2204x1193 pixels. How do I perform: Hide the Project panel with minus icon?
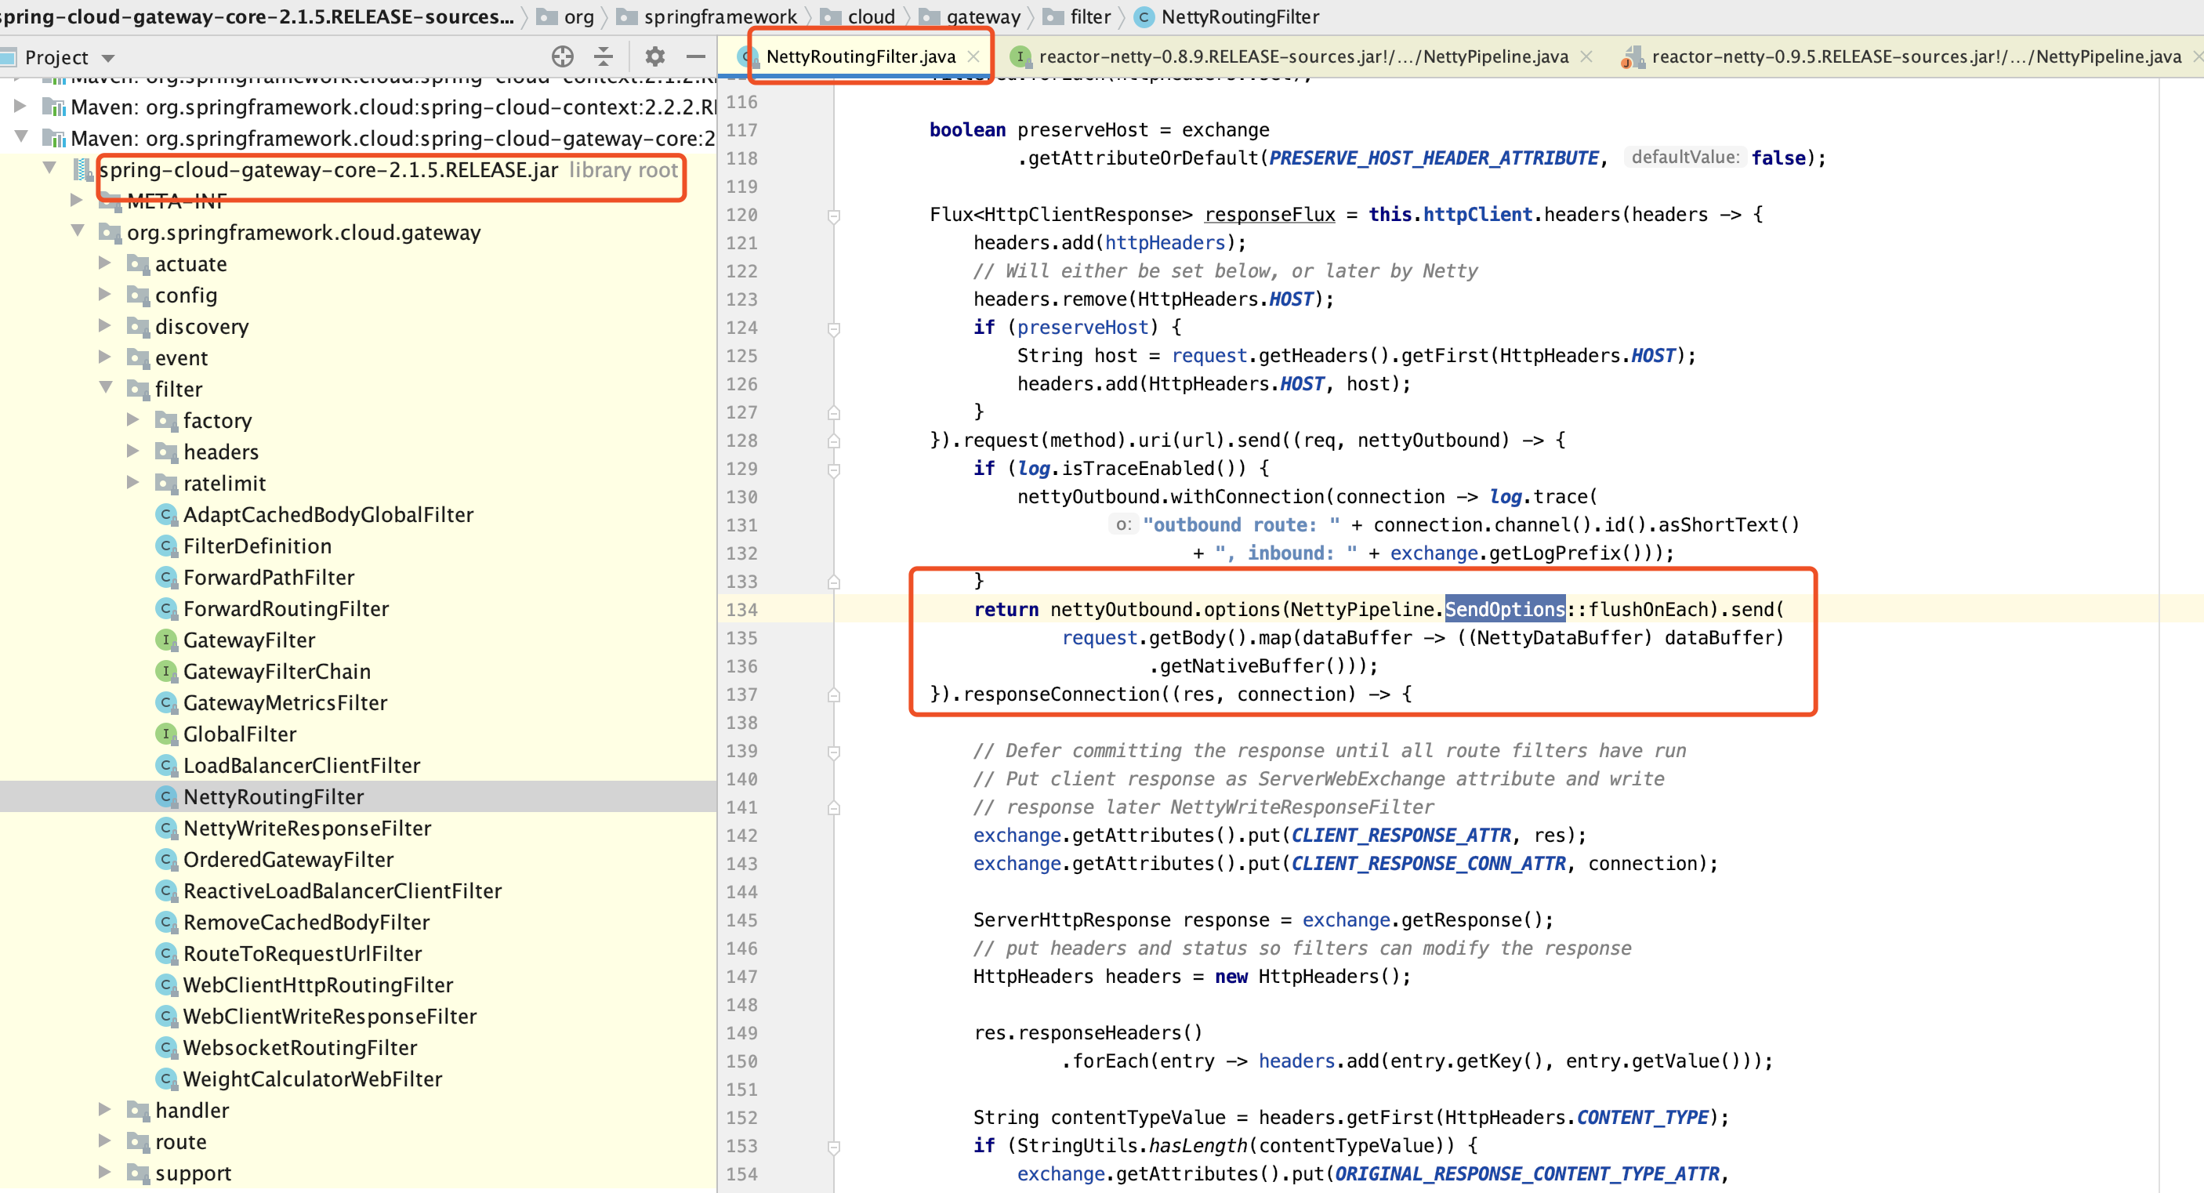tap(695, 56)
